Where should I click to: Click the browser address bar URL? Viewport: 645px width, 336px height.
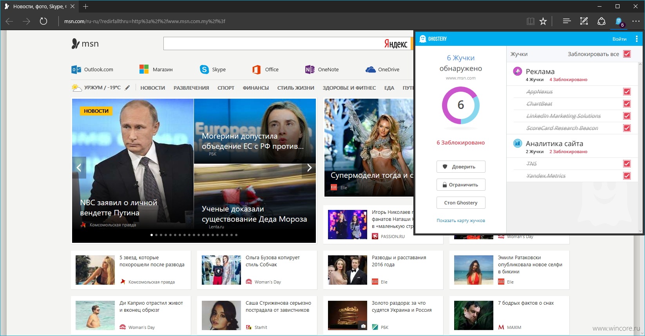pos(145,22)
